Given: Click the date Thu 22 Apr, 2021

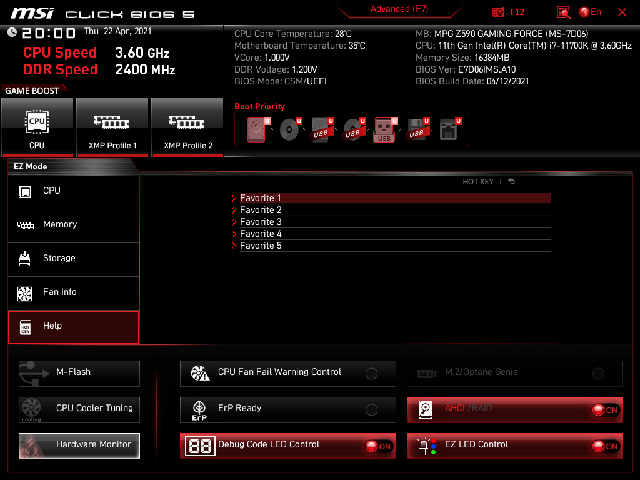Looking at the screenshot, I should [x=117, y=31].
